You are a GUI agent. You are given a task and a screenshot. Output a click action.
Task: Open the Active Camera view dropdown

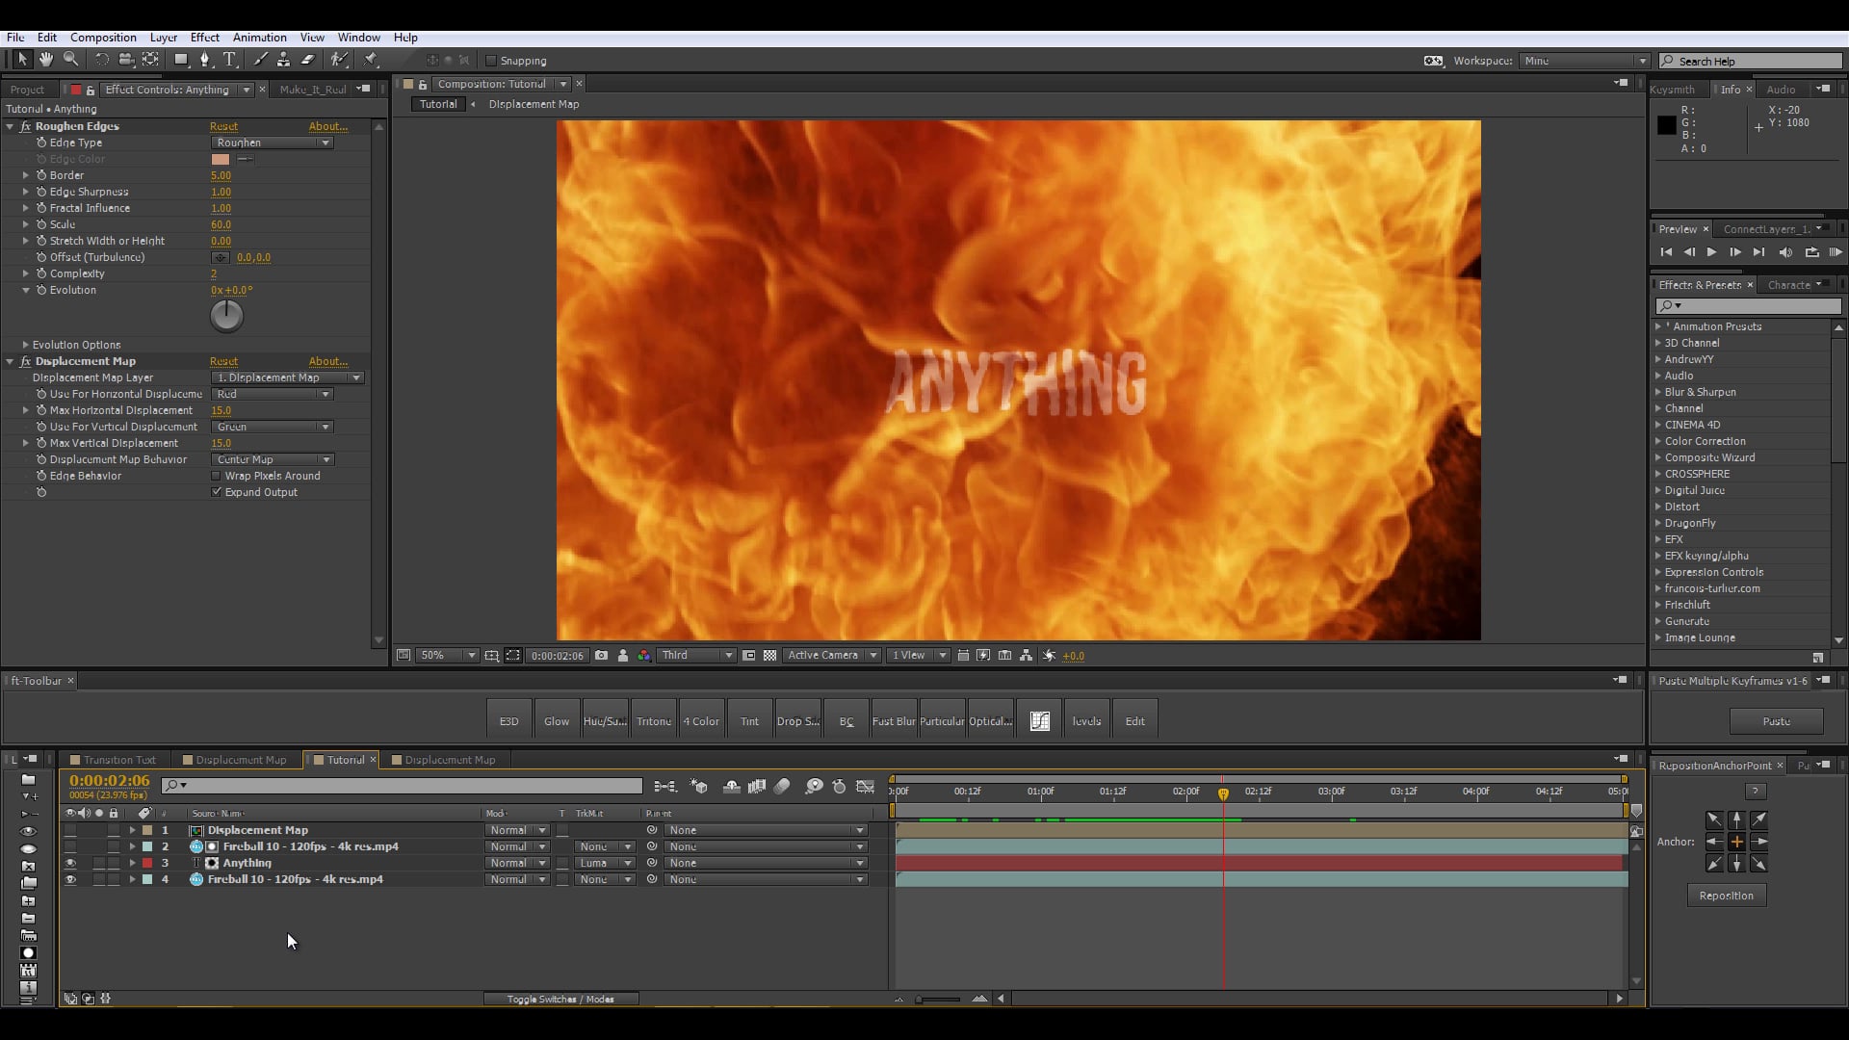pyautogui.click(x=831, y=655)
